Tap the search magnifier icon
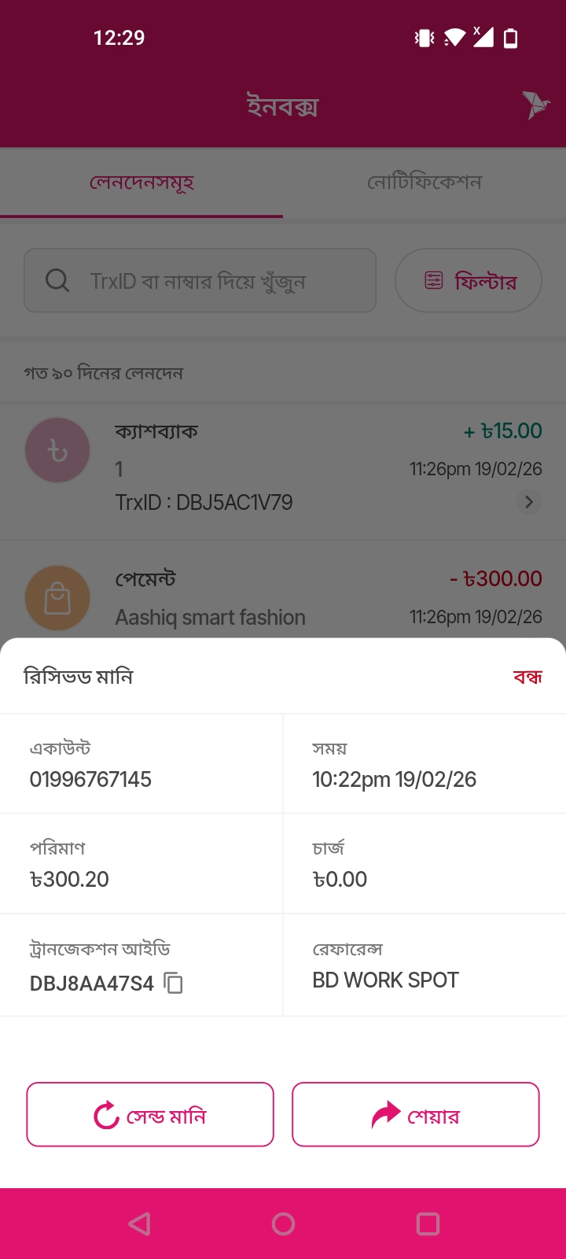The width and height of the screenshot is (566, 1259). click(57, 280)
